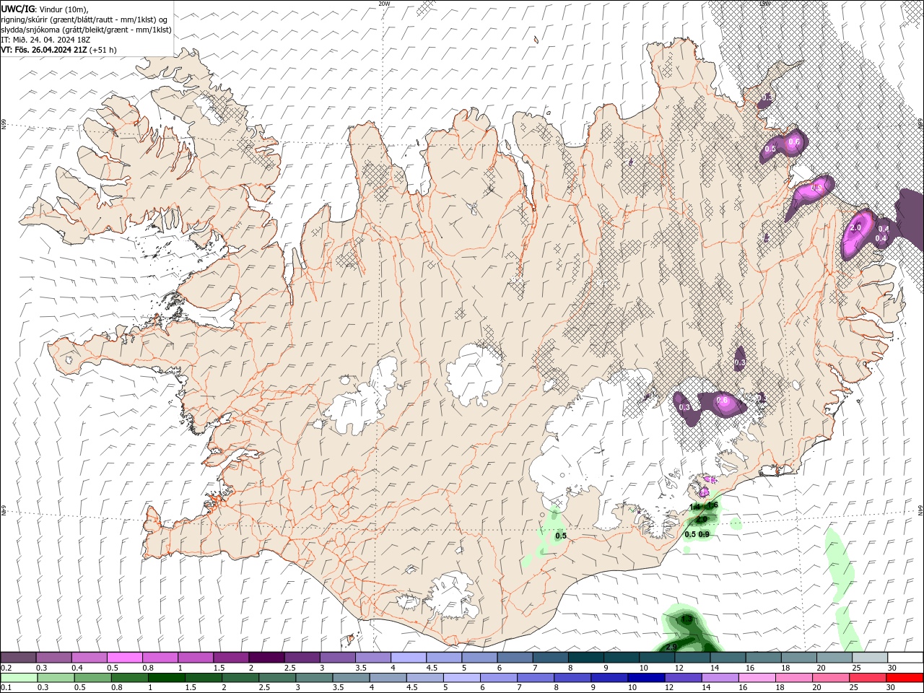Click the "1.3" rain value in the southern sea

(687, 619)
